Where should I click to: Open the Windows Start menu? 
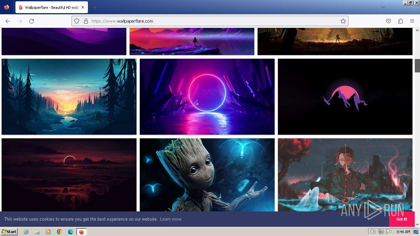9,232
